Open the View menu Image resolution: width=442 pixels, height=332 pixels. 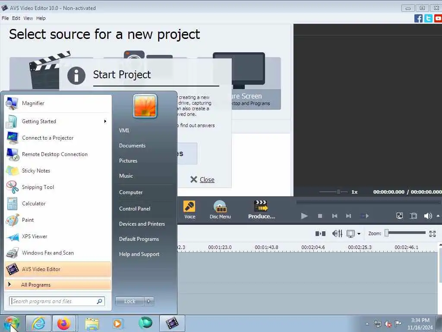pyautogui.click(x=28, y=18)
